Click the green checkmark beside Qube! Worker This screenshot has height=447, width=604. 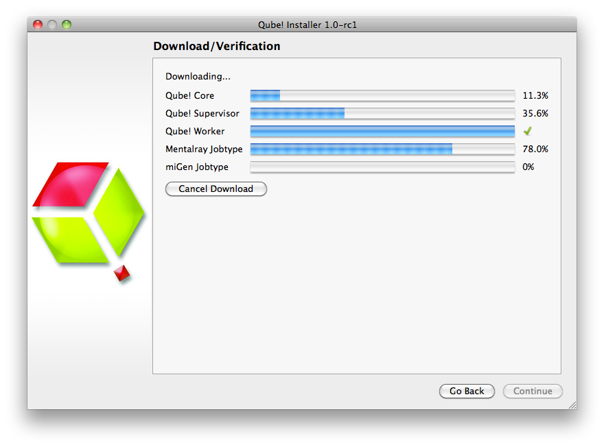[x=527, y=131]
